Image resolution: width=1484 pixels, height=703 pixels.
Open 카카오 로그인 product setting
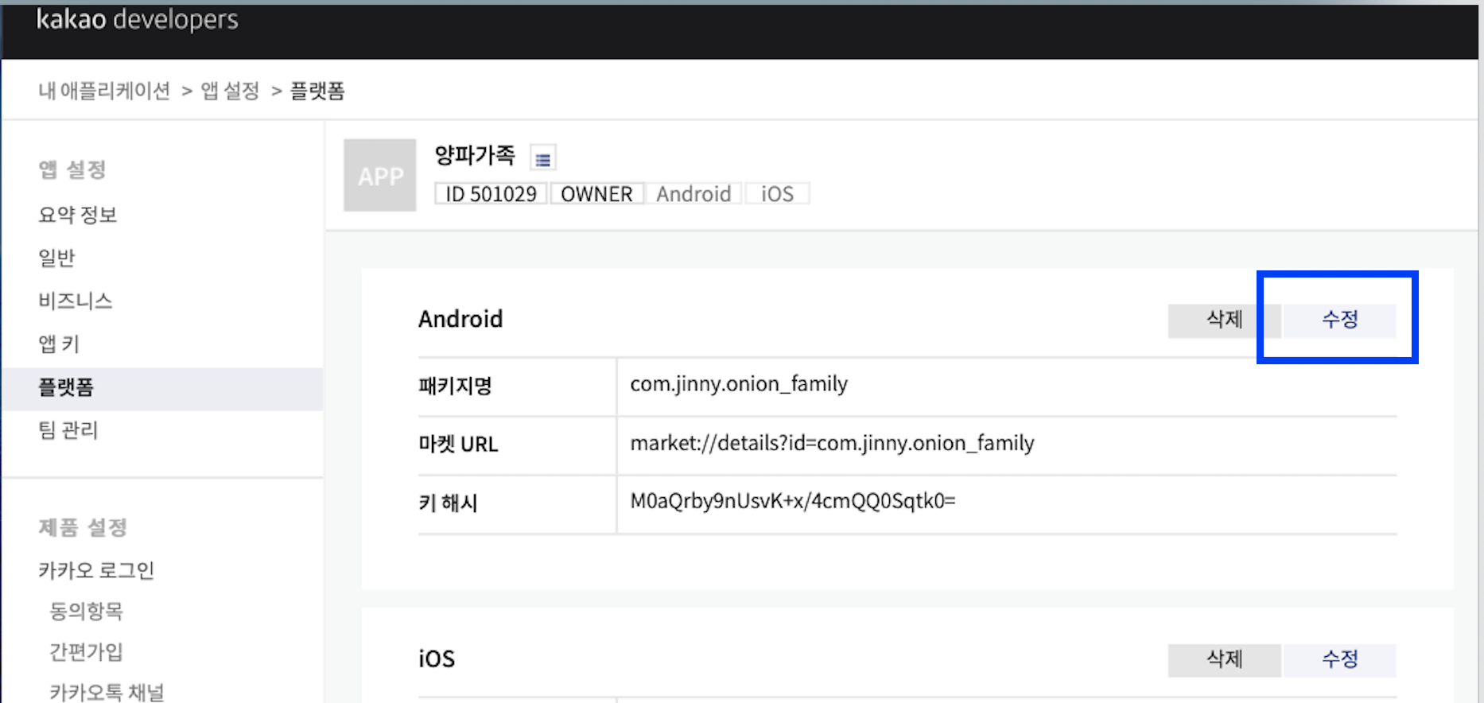click(x=96, y=570)
